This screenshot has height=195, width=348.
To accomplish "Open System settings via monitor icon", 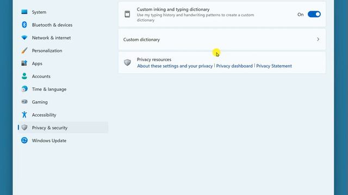I will click(24, 12).
